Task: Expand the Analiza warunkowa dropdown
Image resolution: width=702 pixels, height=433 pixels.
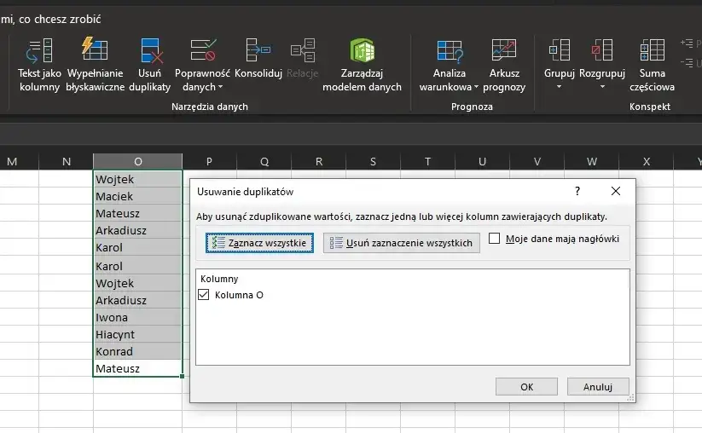Action: pos(476,87)
